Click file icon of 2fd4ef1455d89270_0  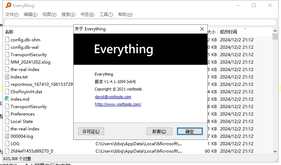7,151
